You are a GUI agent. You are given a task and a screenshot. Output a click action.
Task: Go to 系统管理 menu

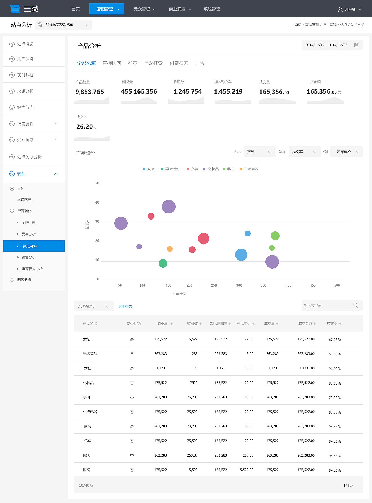[x=212, y=9]
